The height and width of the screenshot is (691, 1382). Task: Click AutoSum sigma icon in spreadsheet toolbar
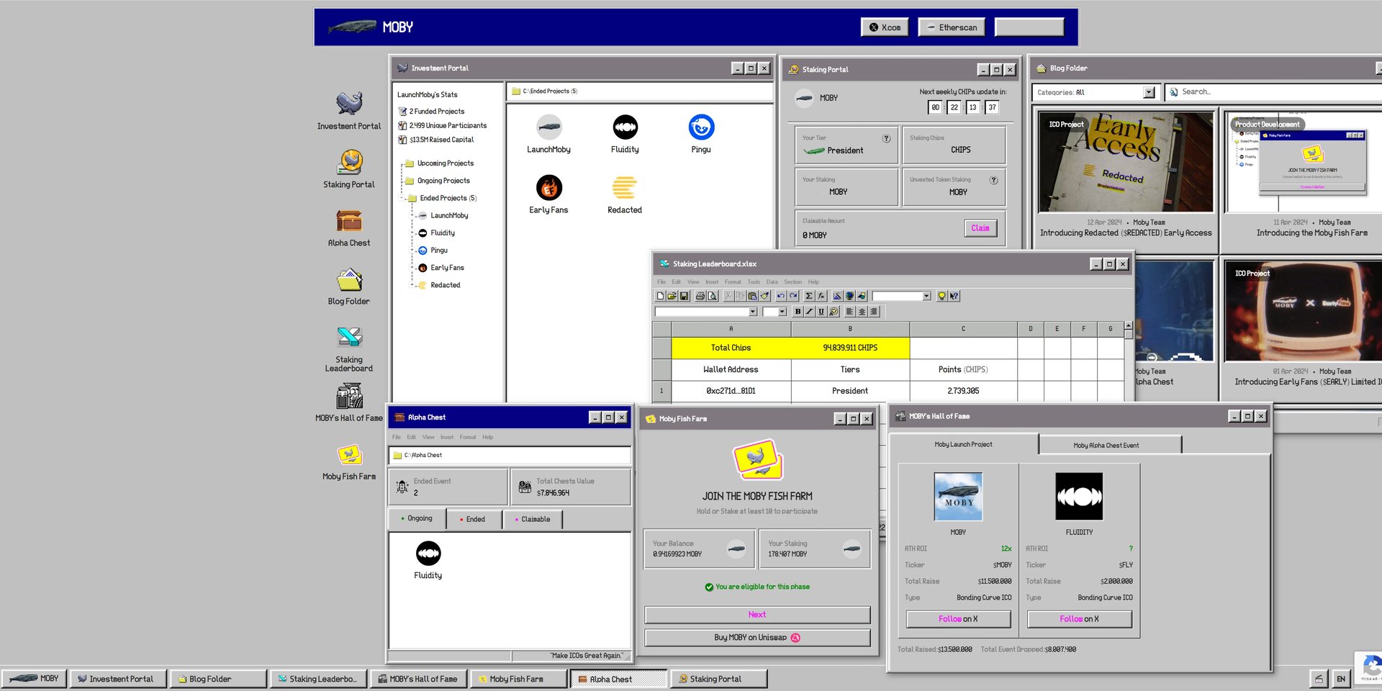[809, 296]
